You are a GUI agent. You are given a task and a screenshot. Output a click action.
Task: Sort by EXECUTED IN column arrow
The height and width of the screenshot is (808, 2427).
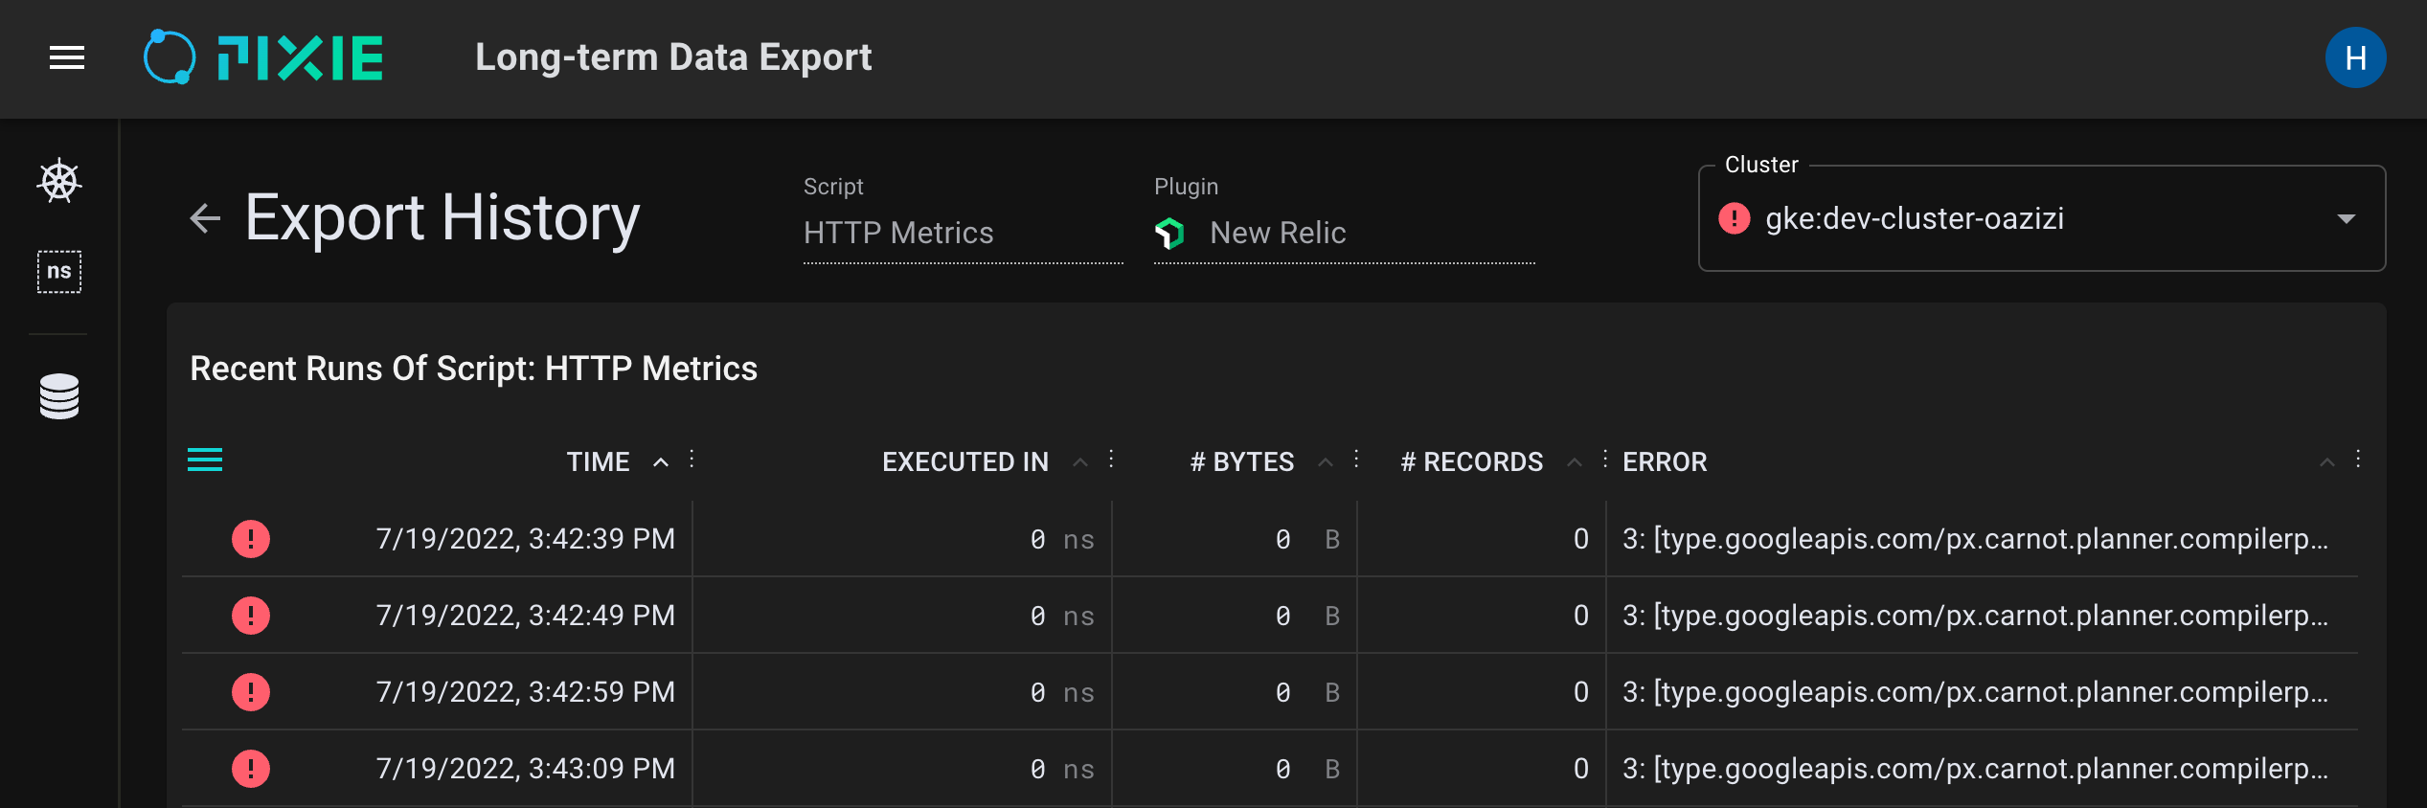click(1080, 462)
